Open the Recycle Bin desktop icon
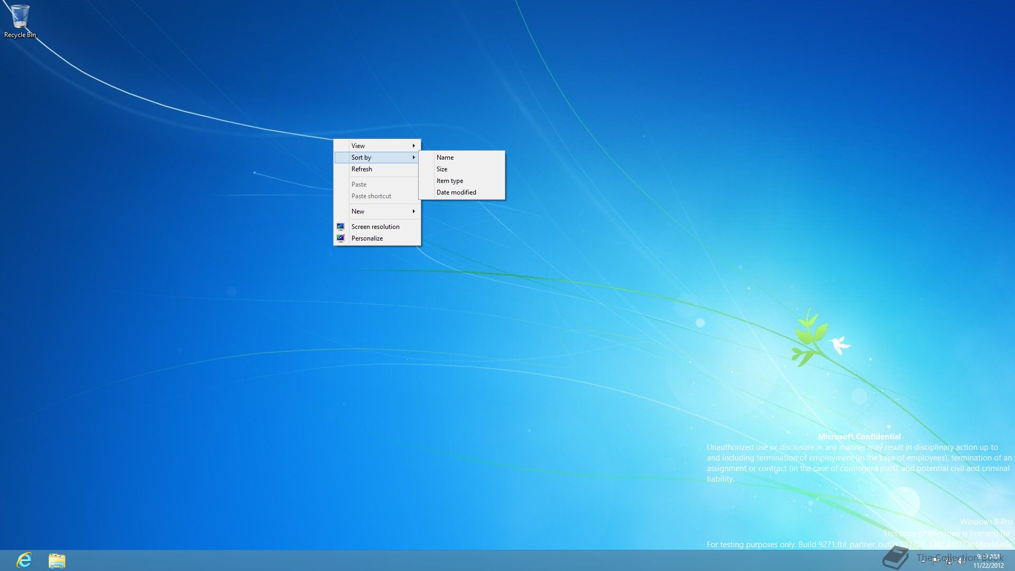The width and height of the screenshot is (1015, 571). [x=20, y=21]
